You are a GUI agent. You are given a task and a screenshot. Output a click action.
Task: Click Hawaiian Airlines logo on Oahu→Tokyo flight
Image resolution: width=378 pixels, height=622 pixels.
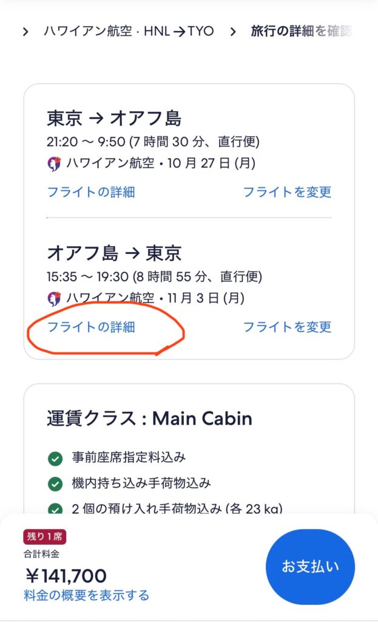[54, 296]
